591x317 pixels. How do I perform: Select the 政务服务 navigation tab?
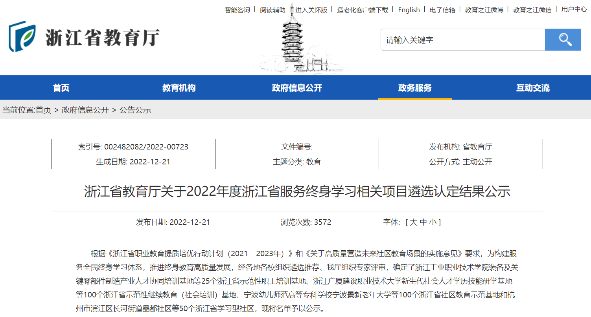415,88
